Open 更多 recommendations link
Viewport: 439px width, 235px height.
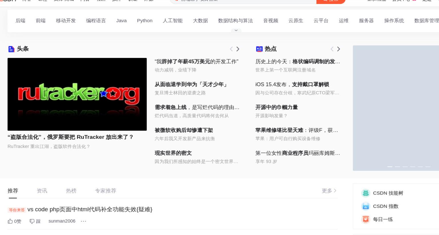point(329,191)
